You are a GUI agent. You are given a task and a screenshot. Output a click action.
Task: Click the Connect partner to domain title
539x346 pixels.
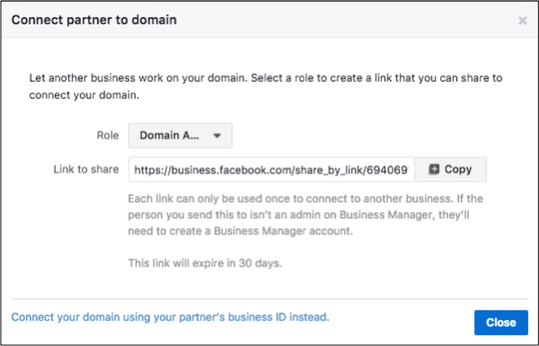[94, 20]
